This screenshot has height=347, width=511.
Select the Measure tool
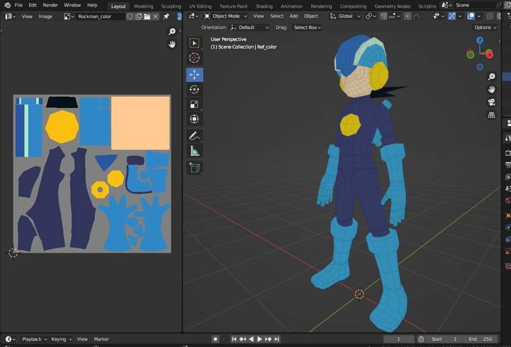[195, 151]
